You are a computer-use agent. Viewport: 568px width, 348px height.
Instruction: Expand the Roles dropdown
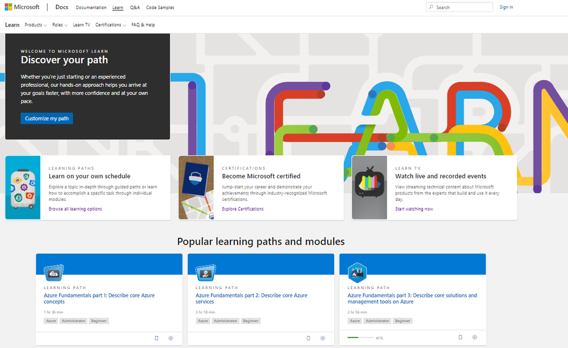[x=60, y=25]
